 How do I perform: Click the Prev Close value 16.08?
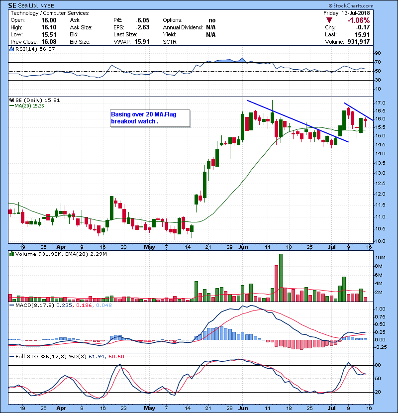tap(49, 42)
